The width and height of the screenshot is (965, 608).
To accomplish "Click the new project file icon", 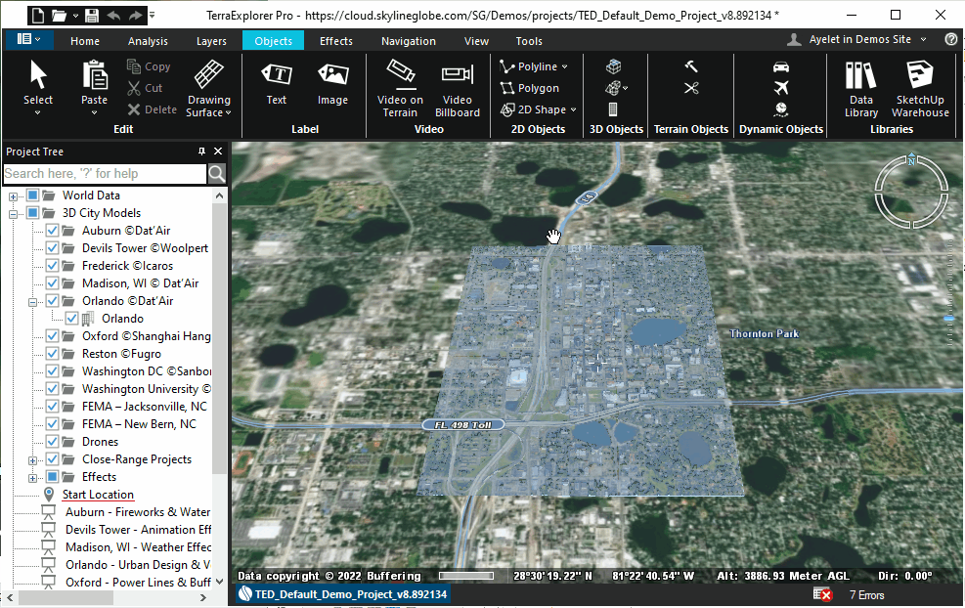I will coord(38,15).
